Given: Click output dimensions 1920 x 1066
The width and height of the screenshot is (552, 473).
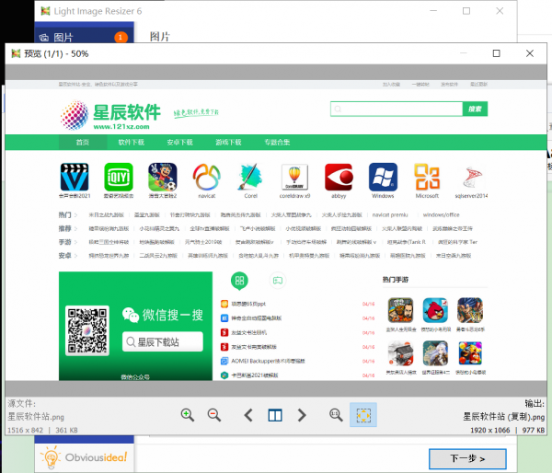Looking at the screenshot, I should coord(490,430).
